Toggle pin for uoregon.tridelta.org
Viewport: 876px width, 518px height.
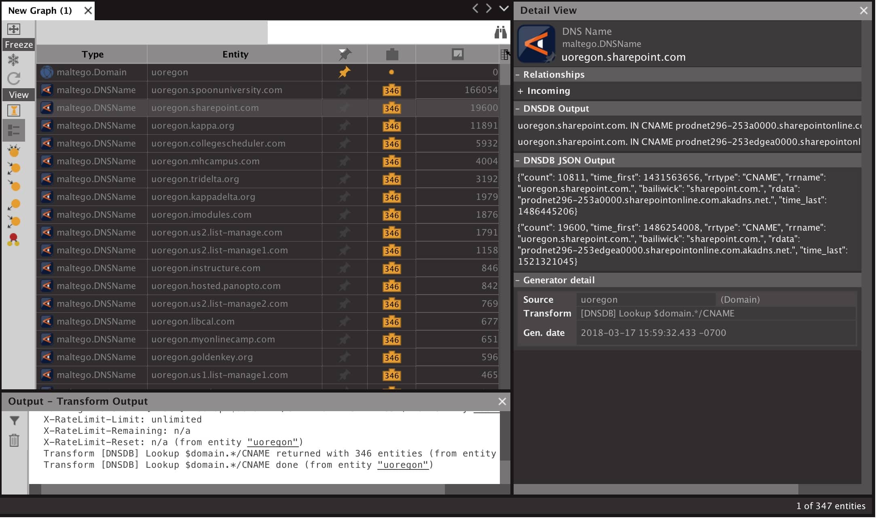[345, 179]
